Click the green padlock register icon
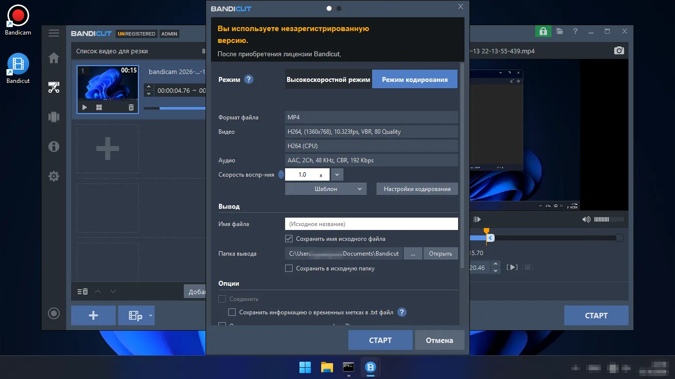 (543, 31)
